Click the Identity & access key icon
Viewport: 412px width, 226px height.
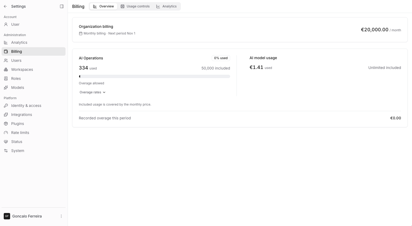click(6, 106)
